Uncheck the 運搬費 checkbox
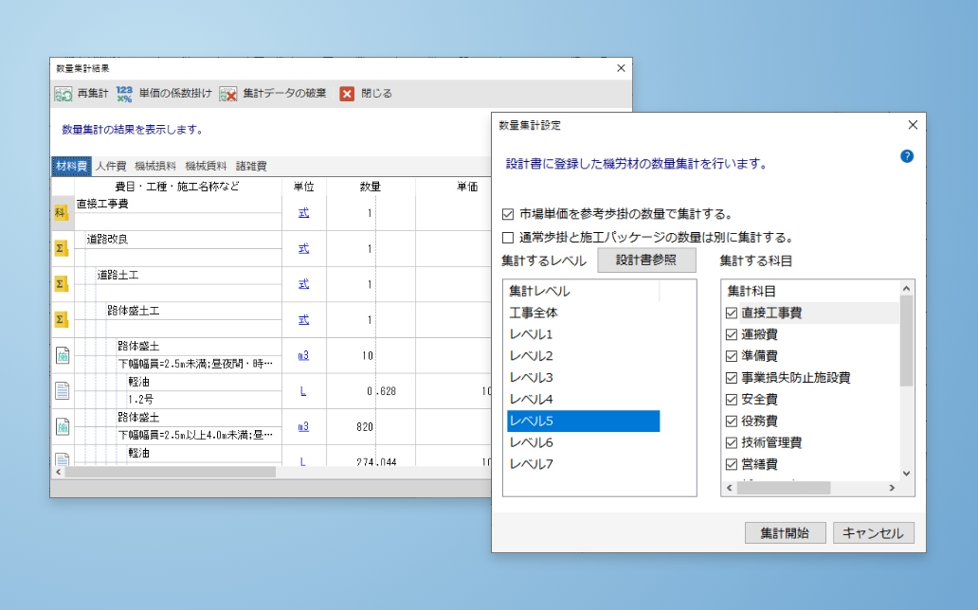Screen dimensions: 978x610 click(731, 334)
